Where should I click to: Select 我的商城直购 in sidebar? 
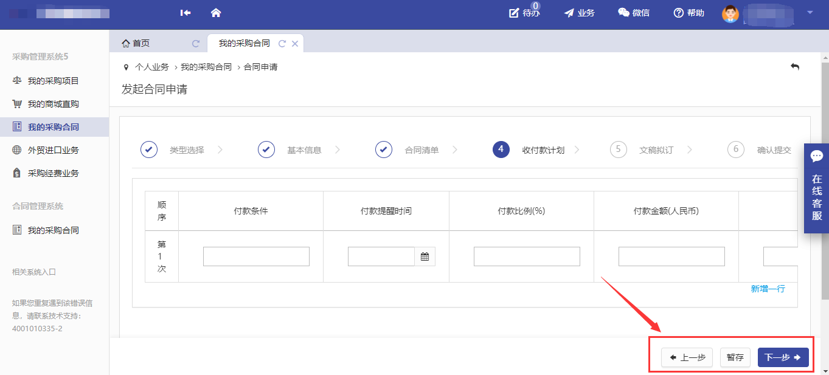(x=53, y=104)
